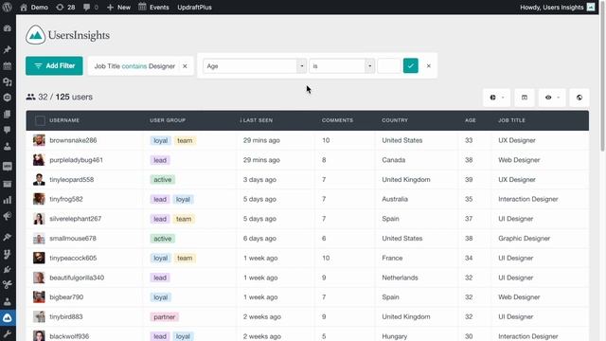The width and height of the screenshot is (606, 341).
Task: Select 'Netherlands' country cell
Action: tap(400, 278)
